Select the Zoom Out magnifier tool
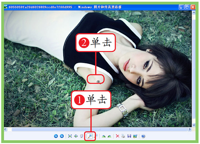This screenshot has width=200, height=144. click(96, 136)
